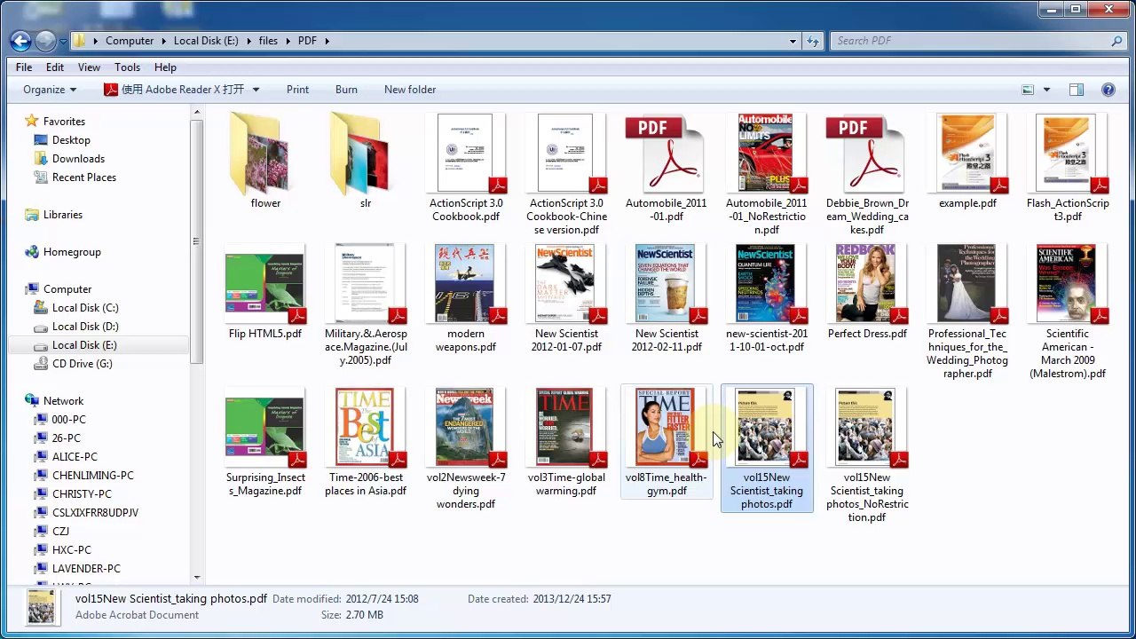Image resolution: width=1136 pixels, height=639 pixels.
Task: Open the flower folder
Action: coord(265,162)
